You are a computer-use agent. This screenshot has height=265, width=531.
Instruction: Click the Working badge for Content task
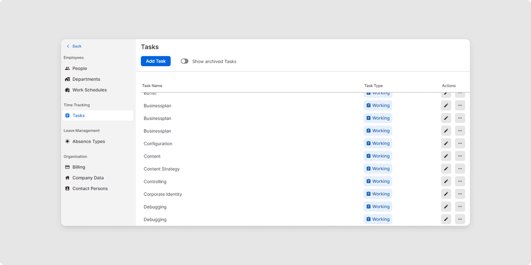click(x=378, y=156)
